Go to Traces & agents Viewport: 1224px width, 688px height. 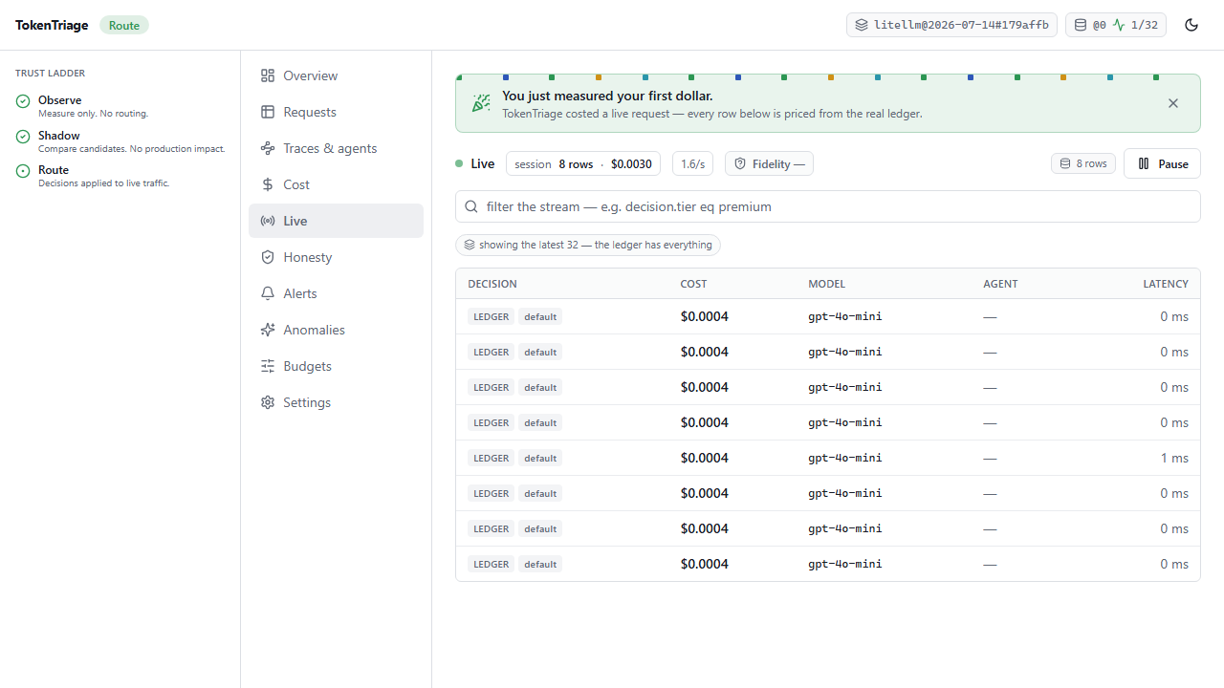pyautogui.click(x=336, y=148)
